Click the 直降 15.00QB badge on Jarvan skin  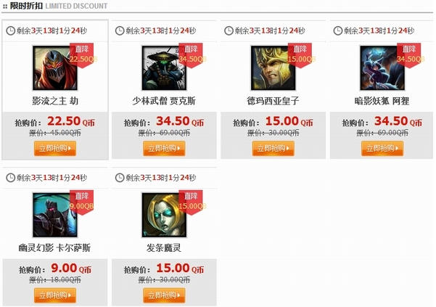[x=300, y=55]
